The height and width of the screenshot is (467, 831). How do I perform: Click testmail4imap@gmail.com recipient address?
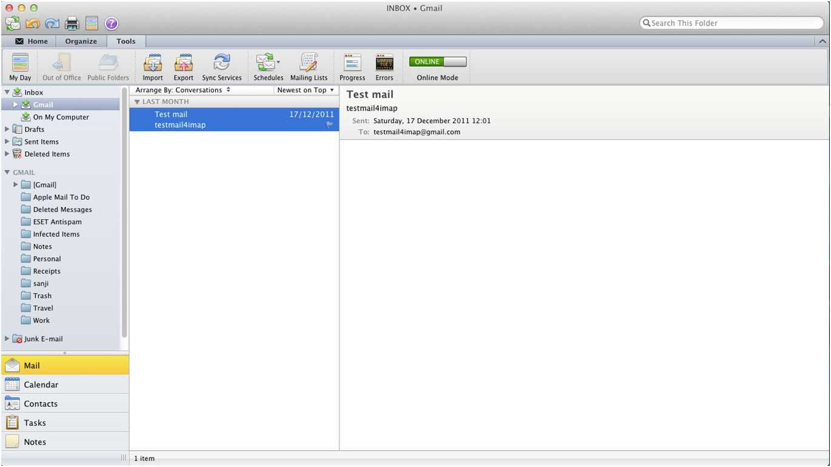[416, 132]
